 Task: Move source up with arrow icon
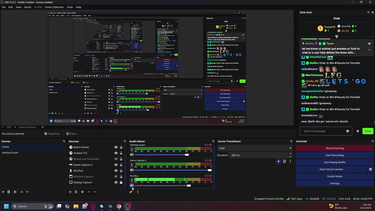pos(89,192)
